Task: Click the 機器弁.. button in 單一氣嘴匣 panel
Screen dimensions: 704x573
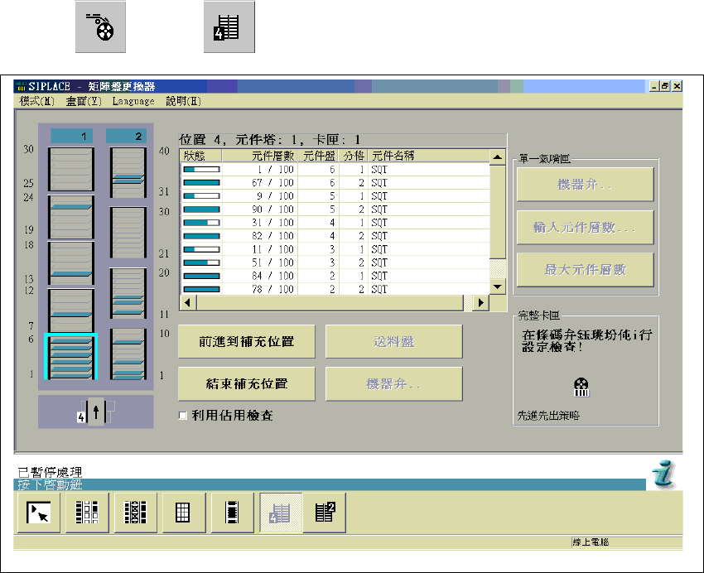Action: 585,185
